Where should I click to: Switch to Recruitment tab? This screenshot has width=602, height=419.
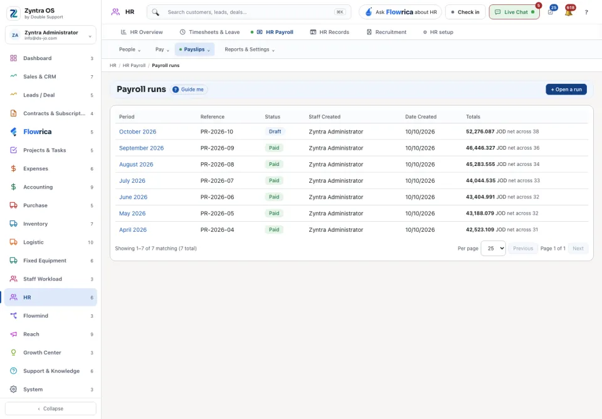point(386,32)
